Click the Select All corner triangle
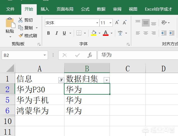The image size is (178, 136). coord(10,68)
